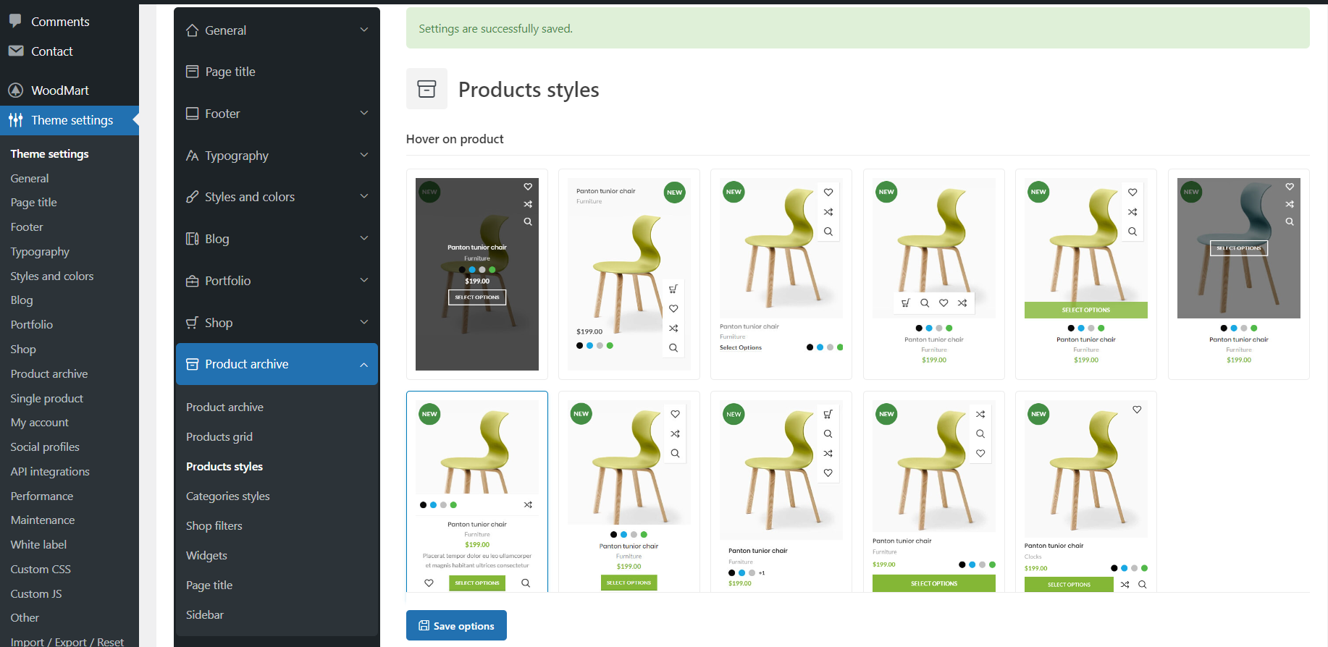Image resolution: width=1328 pixels, height=647 pixels.
Task: Click the Blog book icon
Action: tap(193, 239)
